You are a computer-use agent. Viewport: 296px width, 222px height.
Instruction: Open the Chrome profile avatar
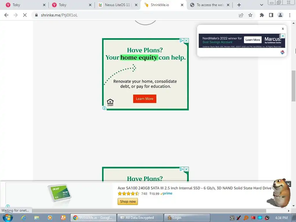[280, 15]
